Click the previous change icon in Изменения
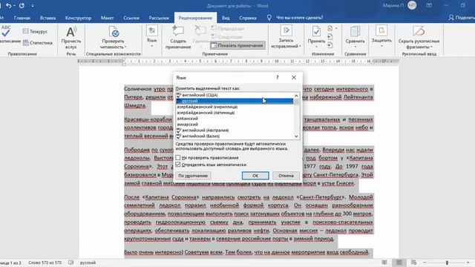Image resolution: width=475 pixels, height=267 pixels. click(330, 37)
